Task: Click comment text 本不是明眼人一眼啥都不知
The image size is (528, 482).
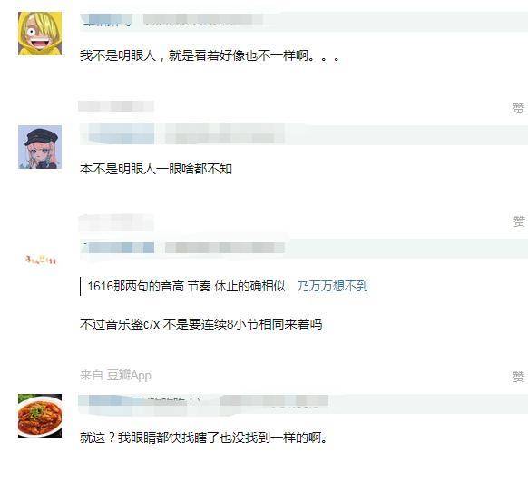Action: (156, 169)
